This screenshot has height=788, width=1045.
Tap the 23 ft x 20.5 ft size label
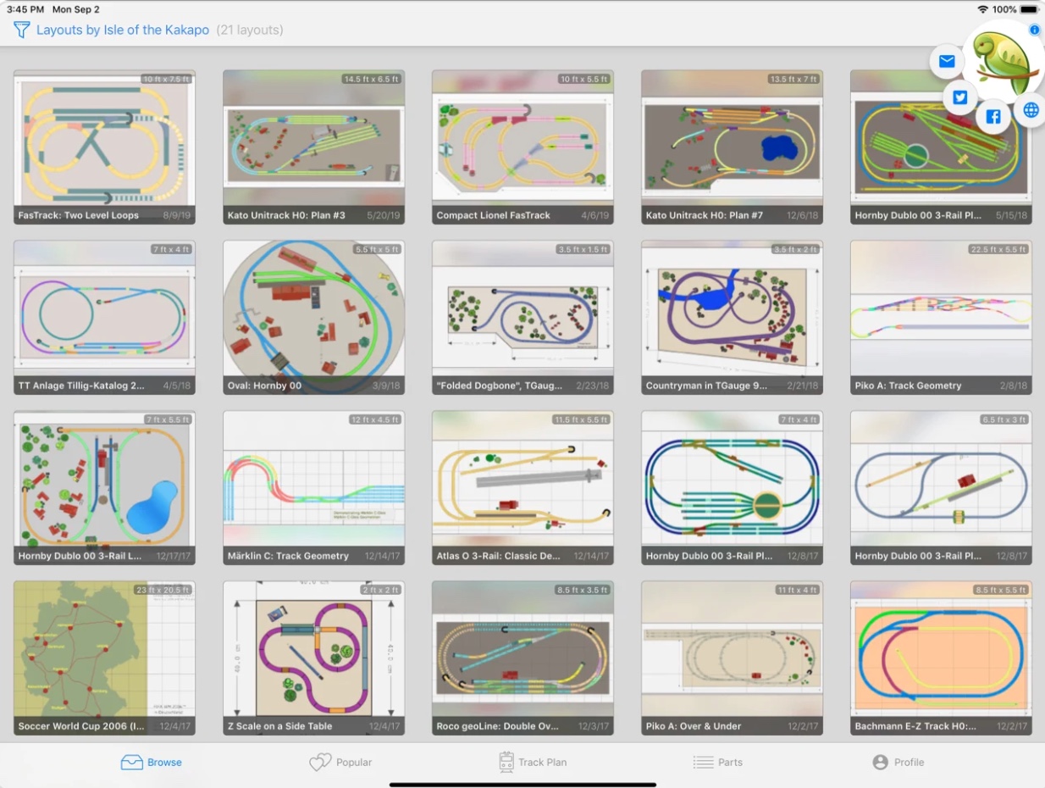(x=163, y=590)
